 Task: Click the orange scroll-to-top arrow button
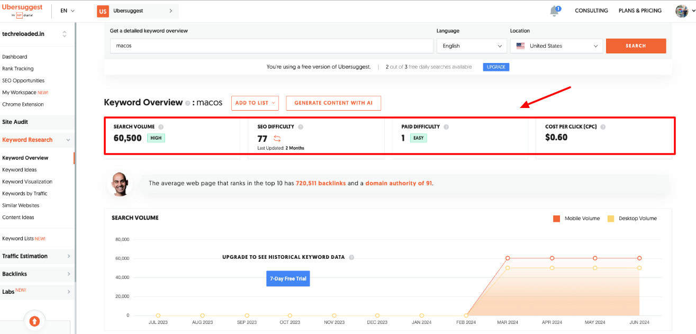pos(34,321)
